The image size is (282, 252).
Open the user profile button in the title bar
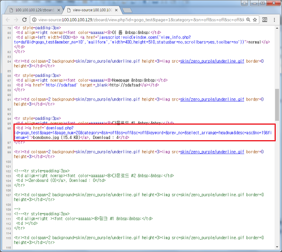pos(244,3)
